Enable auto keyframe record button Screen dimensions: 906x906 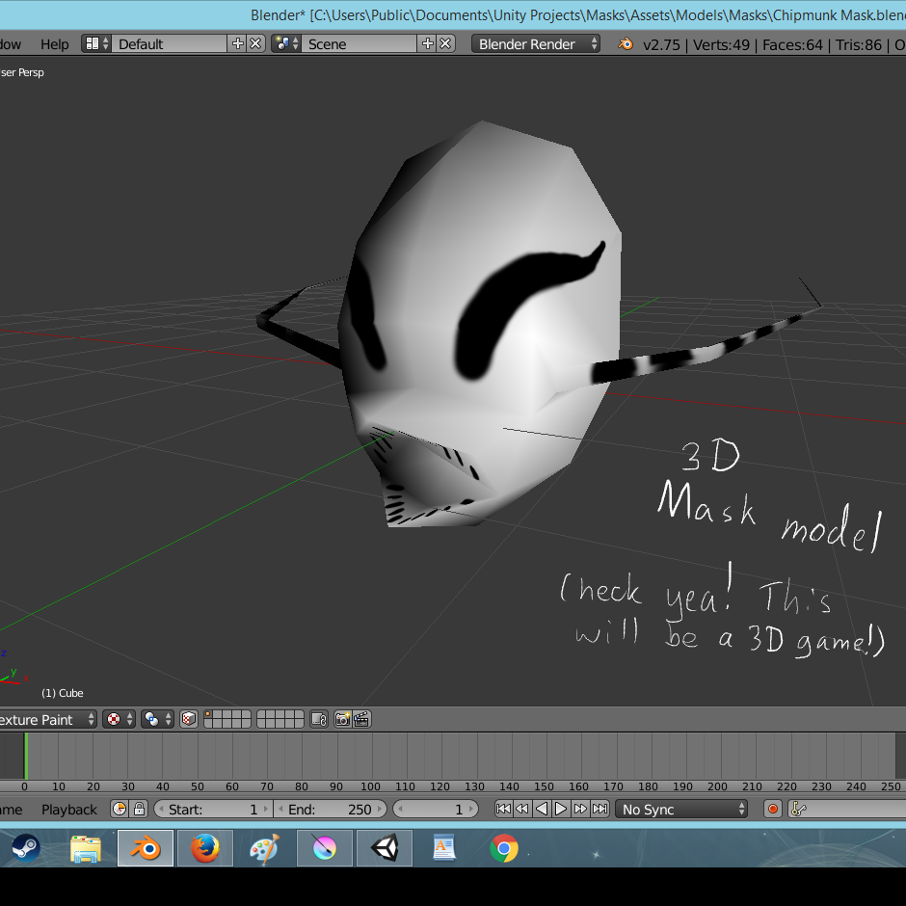[x=772, y=810]
